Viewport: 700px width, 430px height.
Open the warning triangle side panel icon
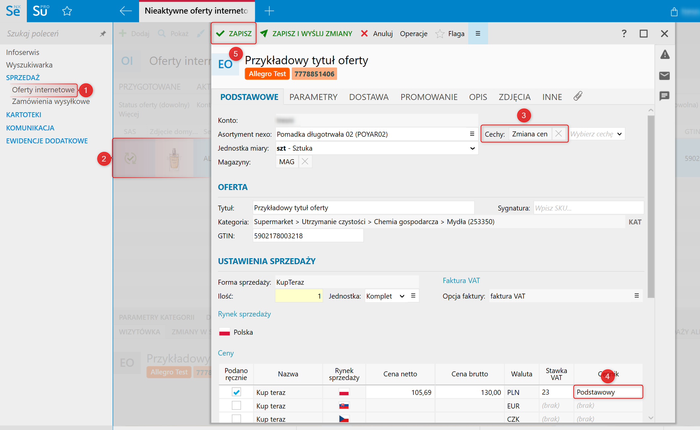(665, 55)
